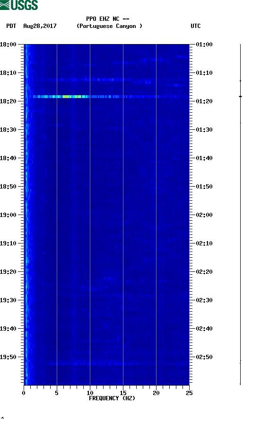
Task: Click the 18:00 PDT time label
Action: point(8,45)
